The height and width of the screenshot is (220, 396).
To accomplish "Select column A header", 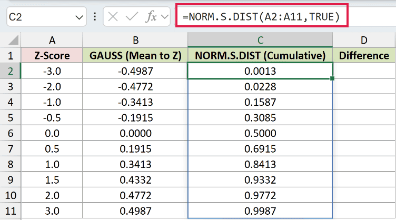I will pos(52,40).
